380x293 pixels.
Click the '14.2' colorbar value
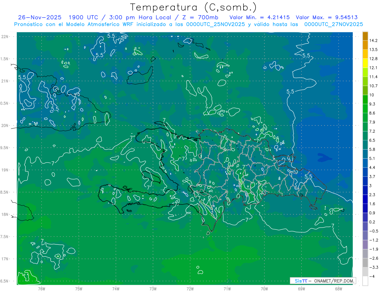tap(373, 40)
